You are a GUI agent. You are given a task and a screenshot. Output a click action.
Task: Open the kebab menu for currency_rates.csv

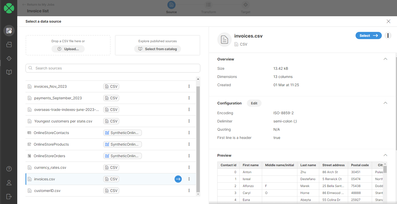pos(189,167)
